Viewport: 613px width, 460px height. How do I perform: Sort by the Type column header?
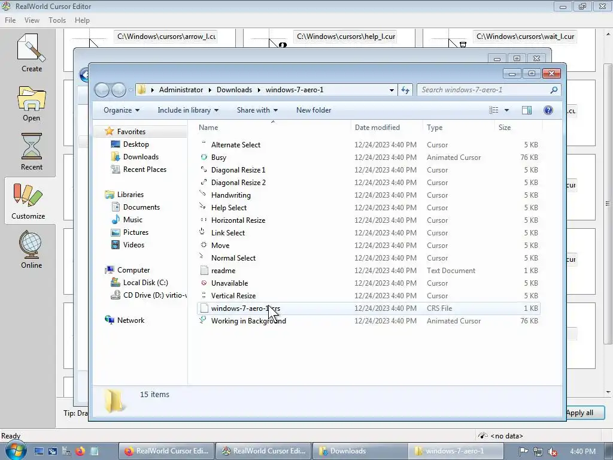[459, 128]
